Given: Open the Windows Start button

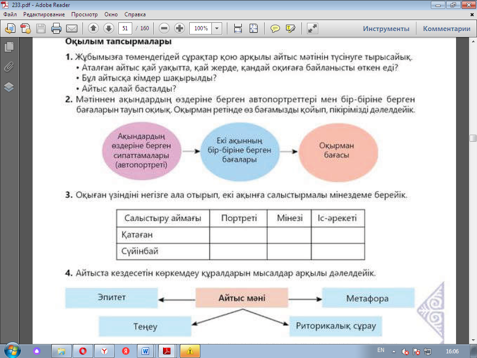Looking at the screenshot, I should coord(12,351).
